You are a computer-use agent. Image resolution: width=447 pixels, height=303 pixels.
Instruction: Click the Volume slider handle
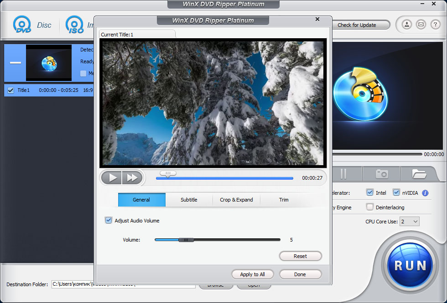(186, 240)
